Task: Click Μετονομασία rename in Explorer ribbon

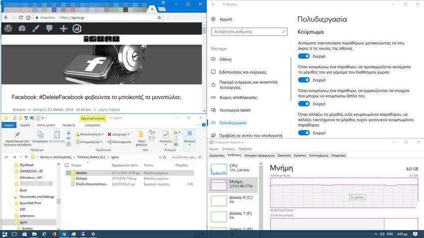Action: [x=119, y=142]
